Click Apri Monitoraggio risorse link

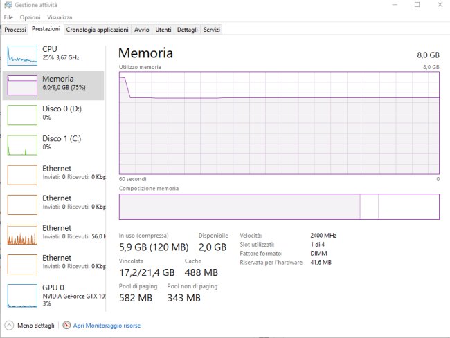click(x=107, y=326)
